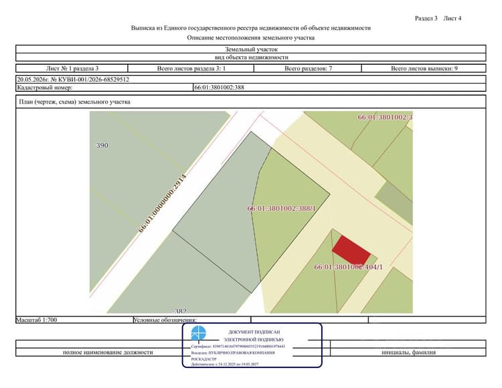Screen dimensions: 502x388
Task: Click the stamp text 'ДОКУМЕНТ ПОДПИСАН'
Action: coord(254,332)
